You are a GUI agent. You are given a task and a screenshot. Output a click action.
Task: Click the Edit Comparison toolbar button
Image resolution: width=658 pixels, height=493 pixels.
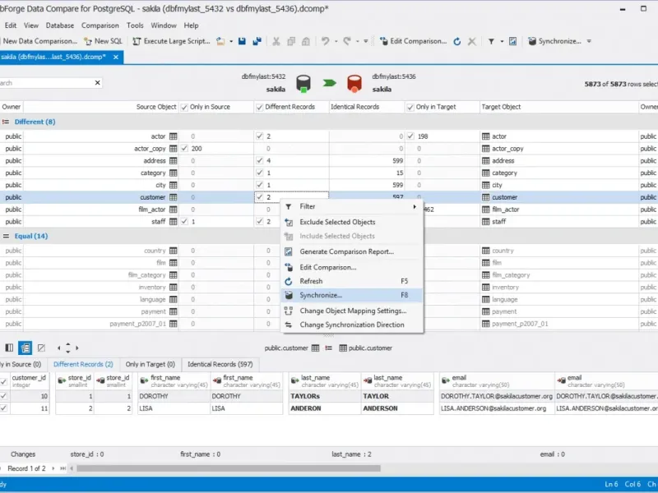[414, 41]
